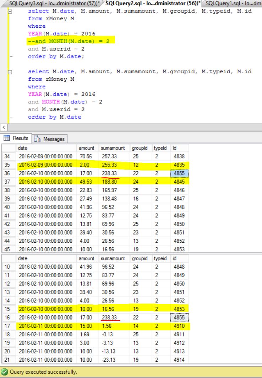Click the sumamount cell 255.33

(x=114, y=165)
